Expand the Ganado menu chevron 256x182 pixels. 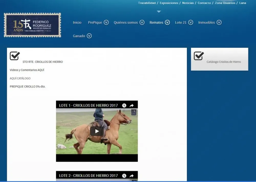(x=89, y=36)
